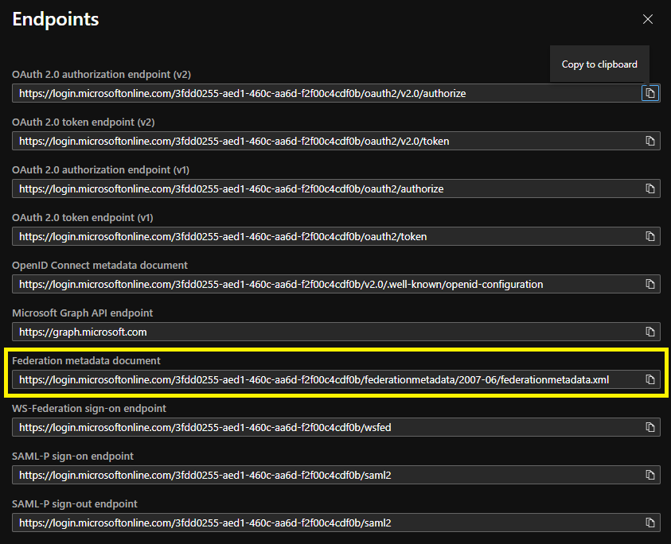Copy SAML-P sign-out endpoint URL
Viewport: 671px width, 544px height.
pos(650,523)
